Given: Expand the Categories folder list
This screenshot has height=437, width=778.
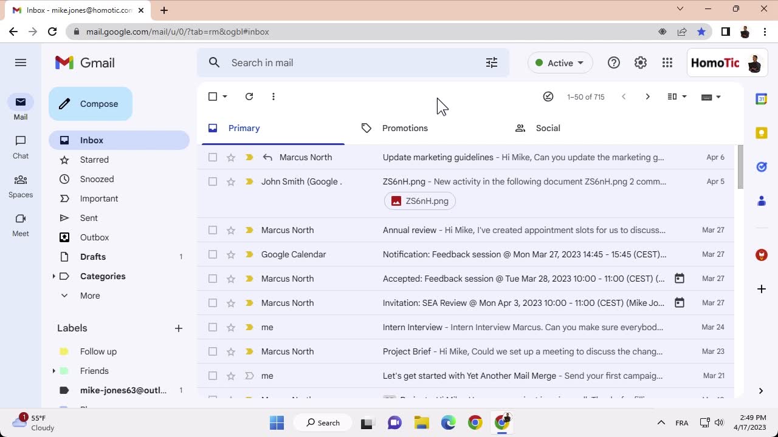Looking at the screenshot, I should coord(54,276).
